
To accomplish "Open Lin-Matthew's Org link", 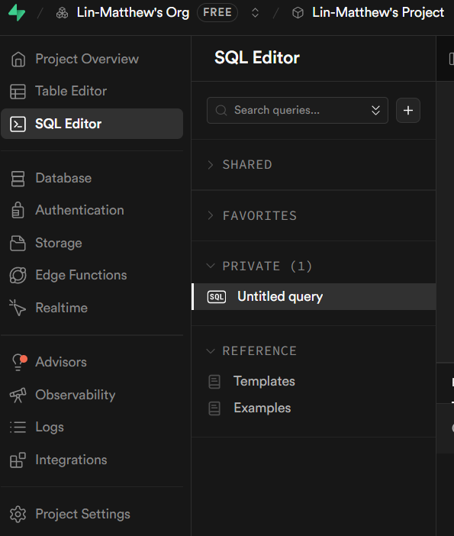I will [x=133, y=13].
